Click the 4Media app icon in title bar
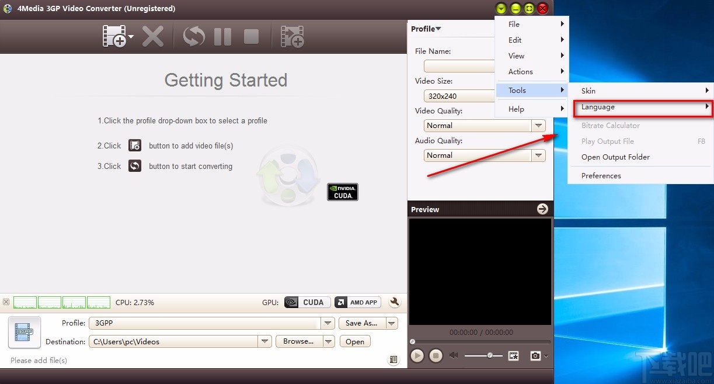714x384 pixels. (x=6, y=8)
